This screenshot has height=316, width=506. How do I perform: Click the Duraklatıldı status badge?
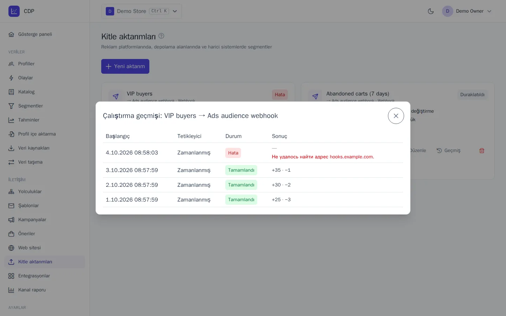pos(472,95)
